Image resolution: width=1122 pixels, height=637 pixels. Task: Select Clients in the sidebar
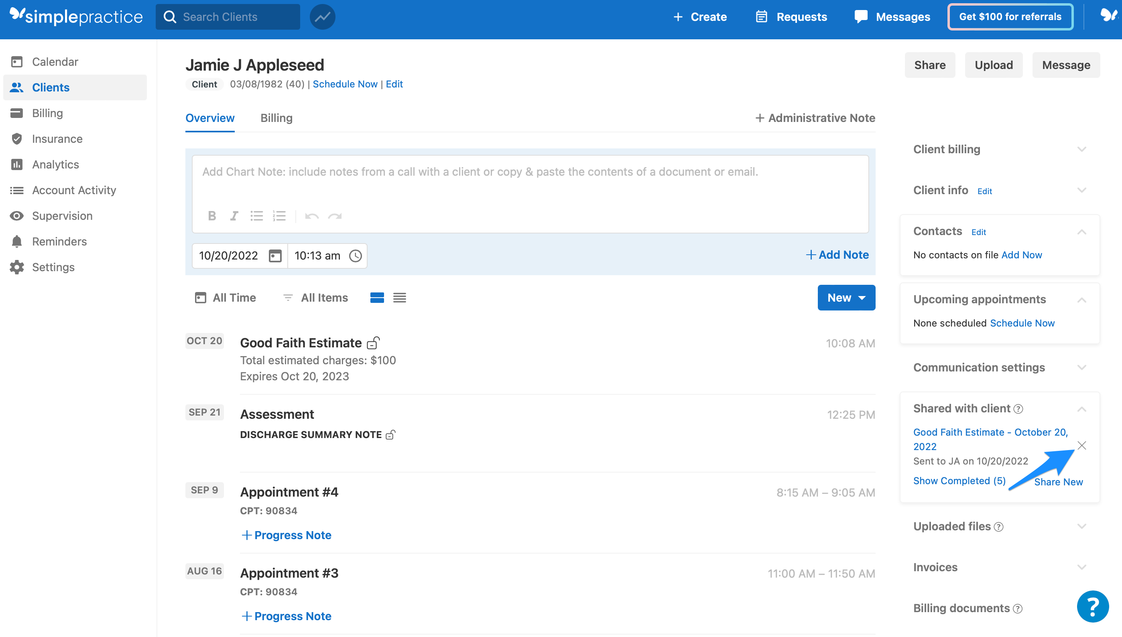[75, 87]
